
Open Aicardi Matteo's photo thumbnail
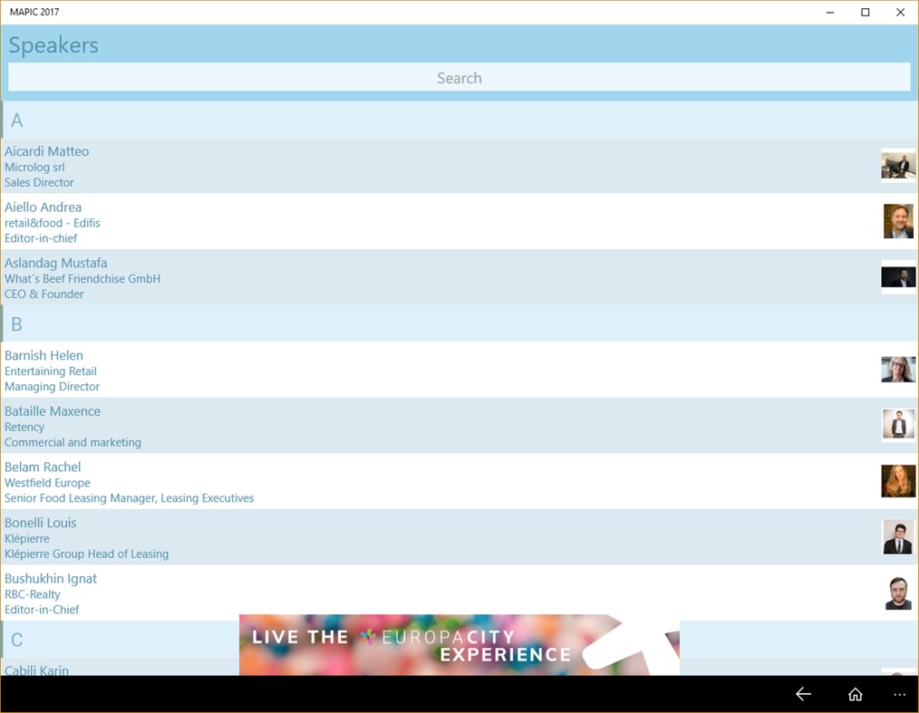coord(898,166)
